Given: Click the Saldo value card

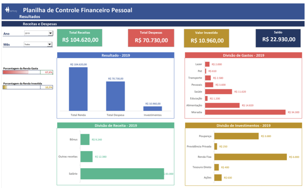Looking at the screenshot, I should point(278,37).
